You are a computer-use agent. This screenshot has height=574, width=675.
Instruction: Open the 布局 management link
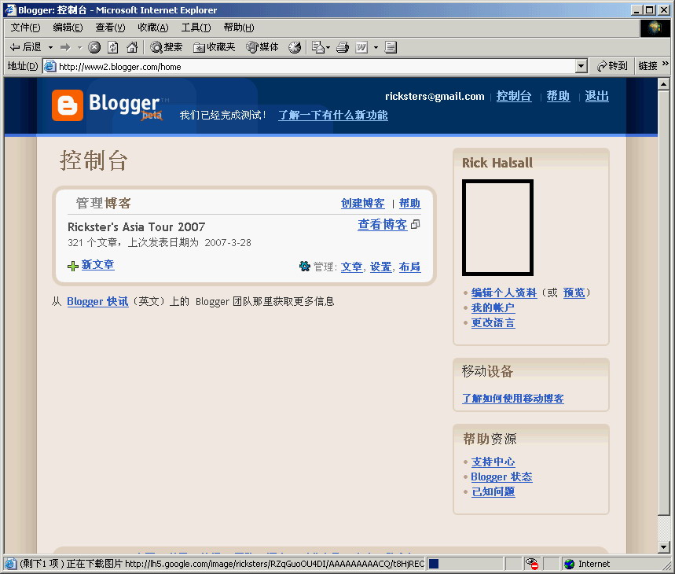409,267
